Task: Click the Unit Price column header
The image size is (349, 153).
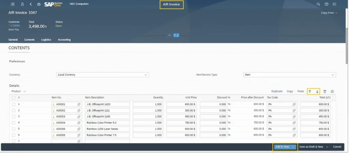Action: [191, 97]
